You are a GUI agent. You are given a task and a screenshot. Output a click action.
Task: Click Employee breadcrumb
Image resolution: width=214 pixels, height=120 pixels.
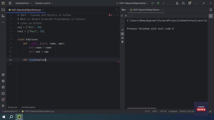click(x=13, y=107)
